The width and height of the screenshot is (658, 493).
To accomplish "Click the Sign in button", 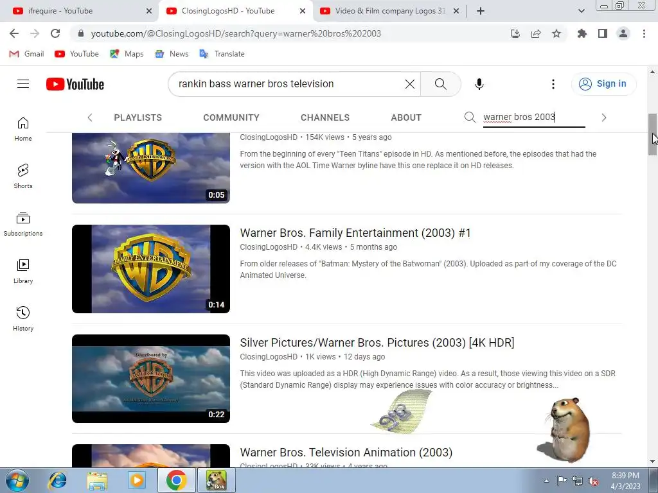I will point(604,84).
